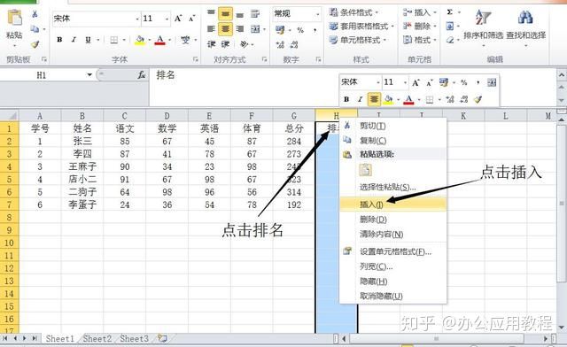
Task: Toggle highlighted middle align in ribbon
Action: pos(225,14)
